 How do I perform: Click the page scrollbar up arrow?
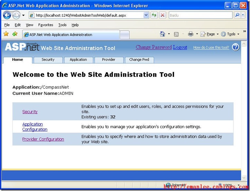coord(244,44)
